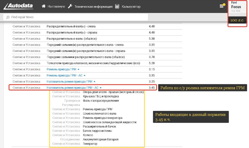This screenshot has height=148, width=249.
Task: Open Калькулятор menu item
Action: (131, 7)
